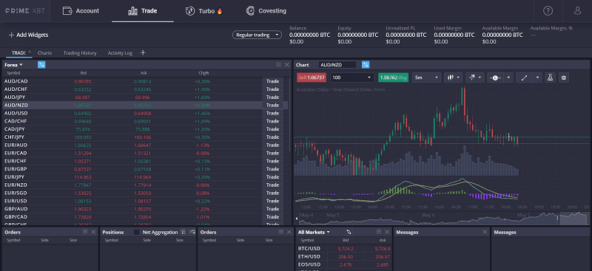
Task: Open the Trade section
Action: (143, 11)
